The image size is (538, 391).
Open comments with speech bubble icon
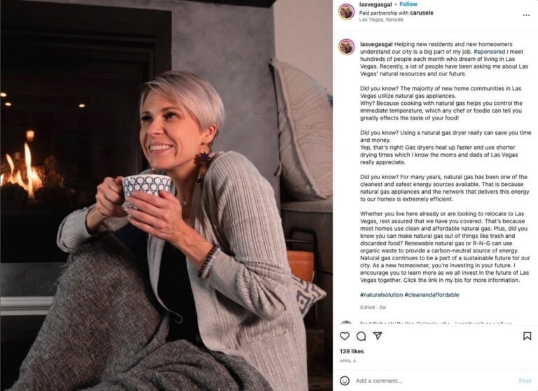[x=361, y=336]
